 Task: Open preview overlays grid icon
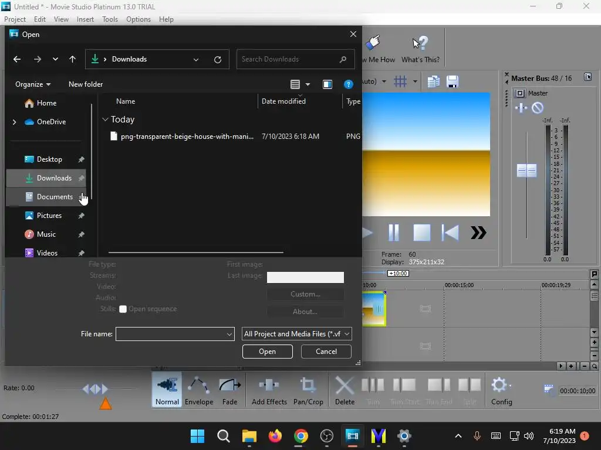point(400,81)
